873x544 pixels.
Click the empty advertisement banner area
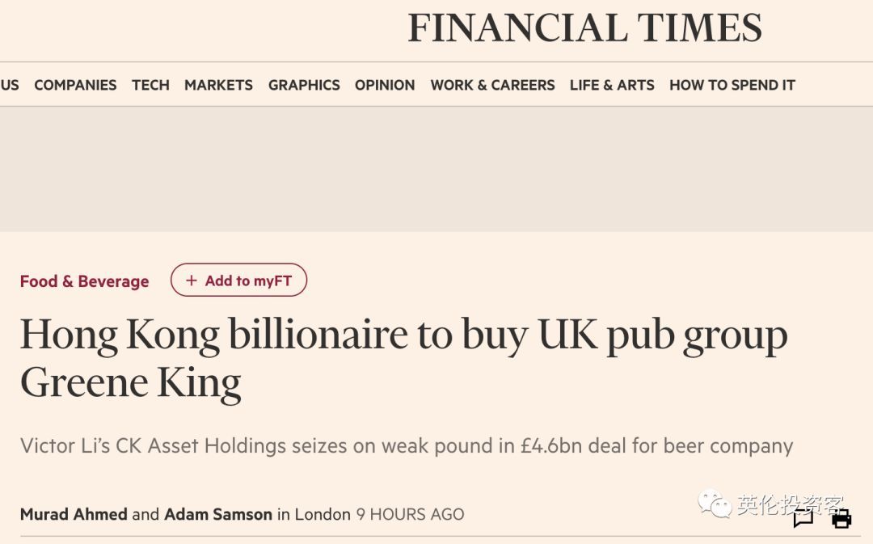pos(436,169)
